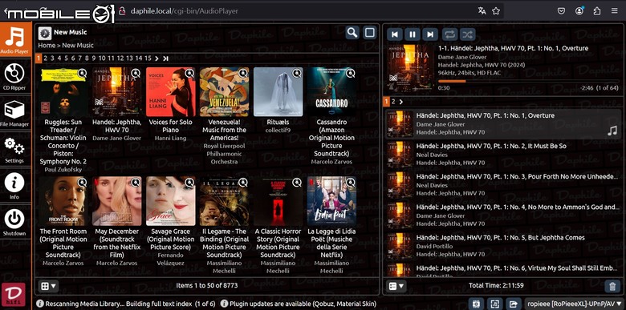Click the fullscreen frame icon in bottom bar
Image resolution: width=626 pixels, height=310 pixels.
point(495,304)
